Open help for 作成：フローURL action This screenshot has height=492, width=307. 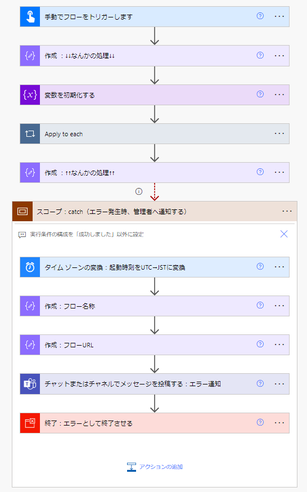(x=260, y=344)
